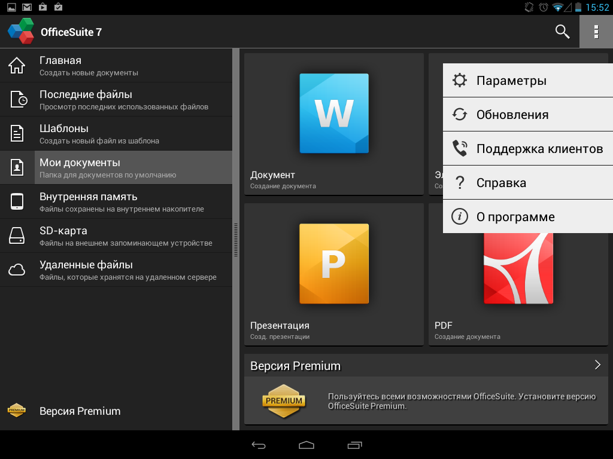Screen dimensions: 613x459
Task: Tap Версия Premium at sidebar bottom
Action: (x=116, y=411)
